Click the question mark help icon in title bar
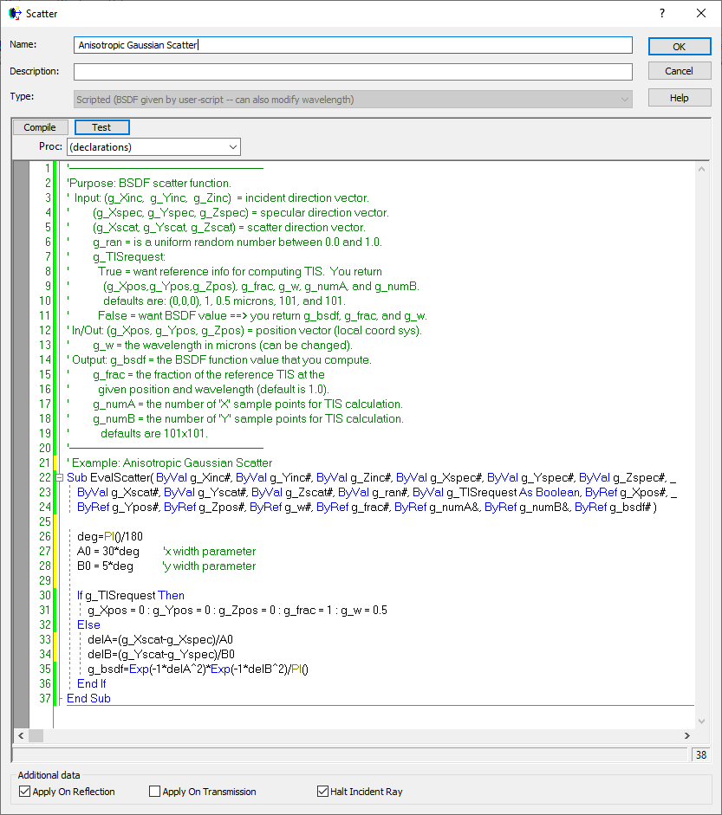Viewport: 722px width, 815px height. (x=662, y=13)
